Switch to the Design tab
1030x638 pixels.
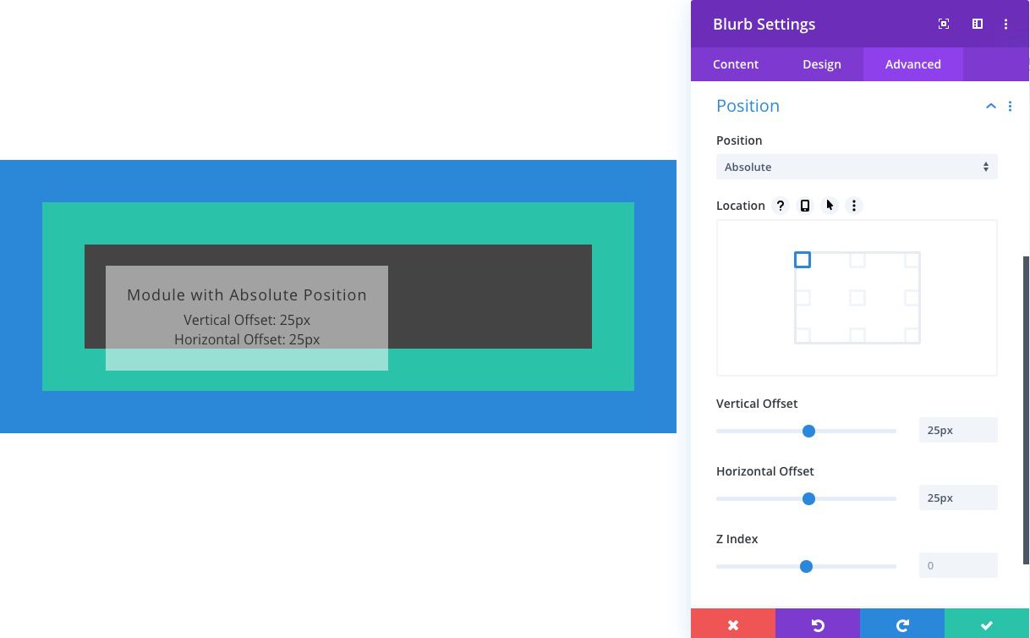[821, 64]
